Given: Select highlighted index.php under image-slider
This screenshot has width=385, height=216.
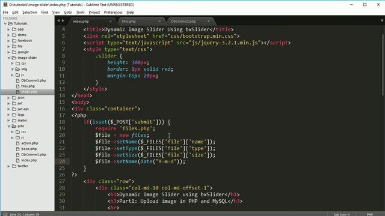Looking at the screenshot, I should click(x=29, y=92).
